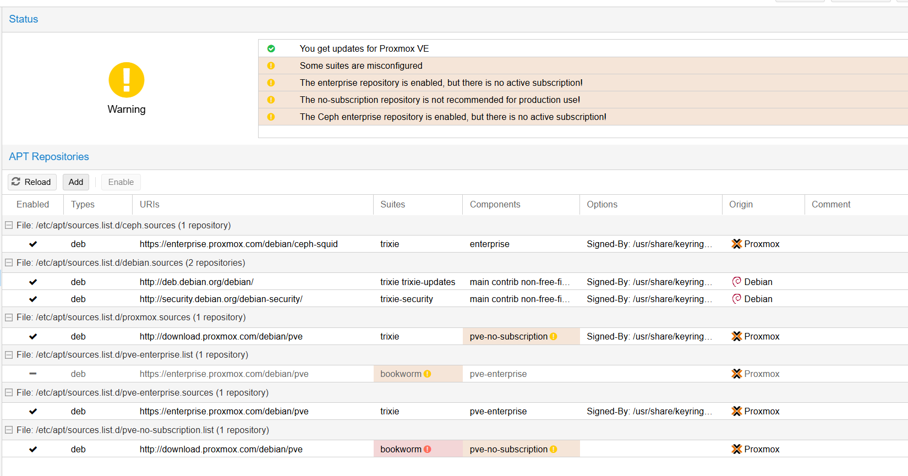Image resolution: width=908 pixels, height=476 pixels.
Task: Click the 'Status' panel heading
Action: pos(24,19)
